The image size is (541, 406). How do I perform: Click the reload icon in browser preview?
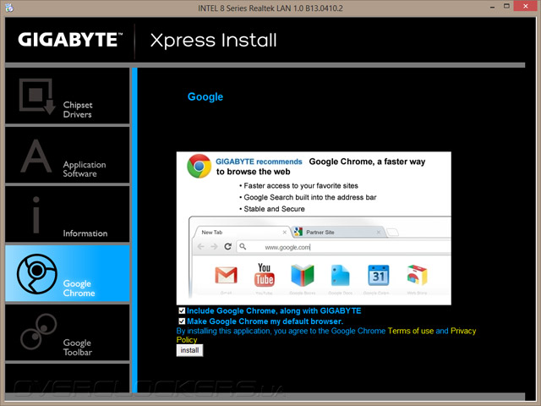click(x=227, y=246)
